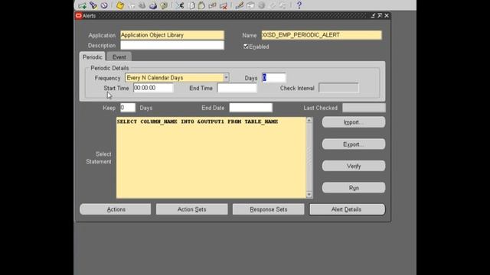Click the Find flashlight icon
The width and height of the screenshot is (490, 275).
pyautogui.click(x=93, y=5)
